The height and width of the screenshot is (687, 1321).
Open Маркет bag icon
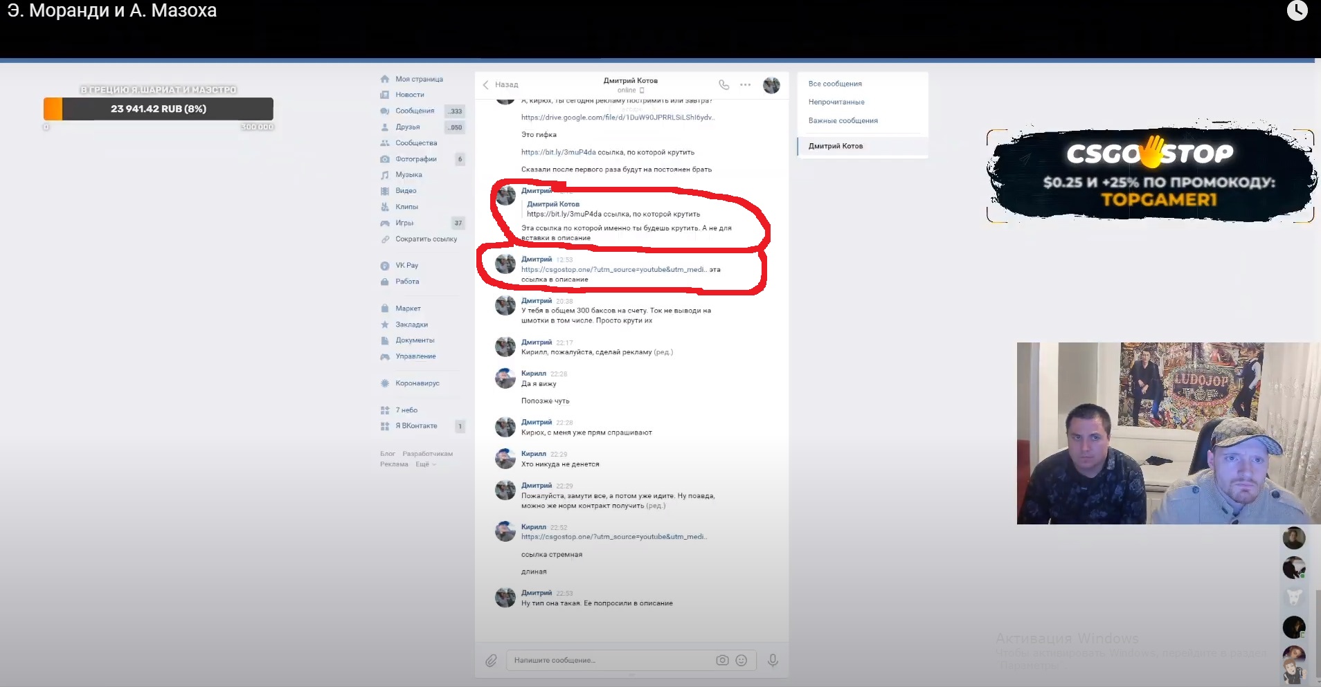pyautogui.click(x=385, y=309)
